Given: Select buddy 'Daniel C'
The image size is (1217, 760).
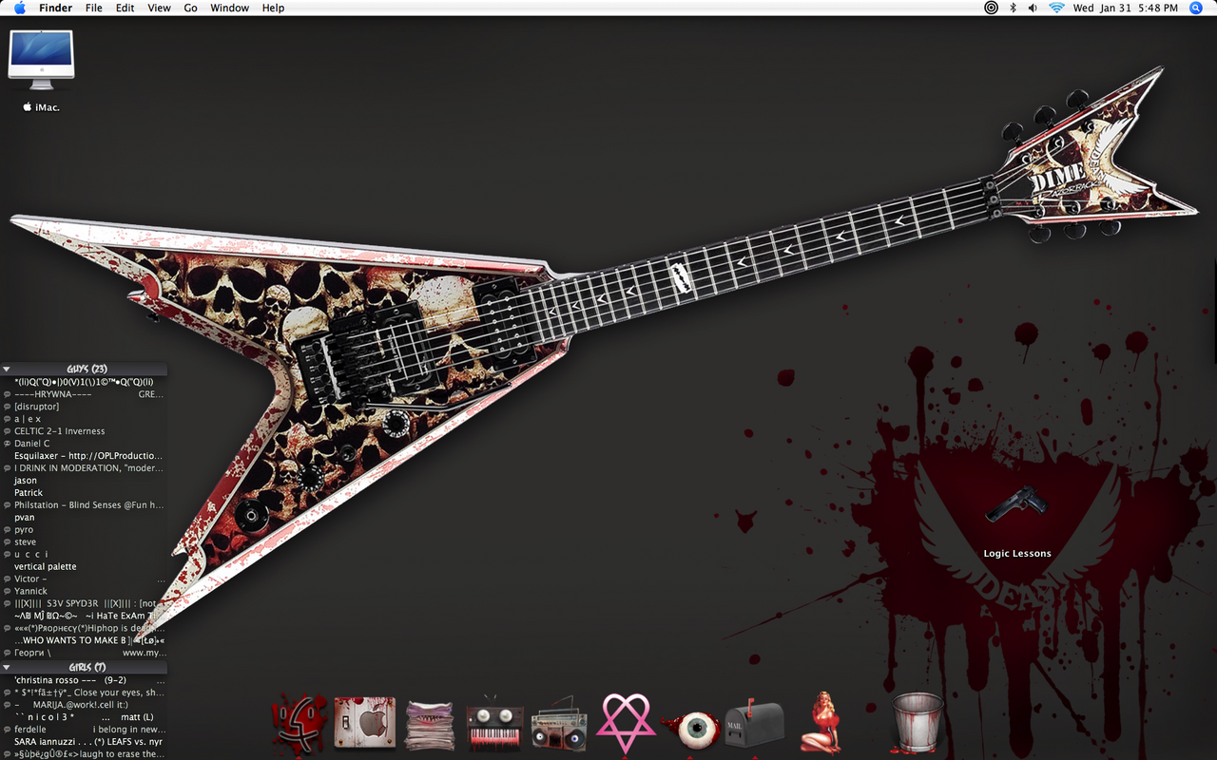Looking at the screenshot, I should 84,444.
